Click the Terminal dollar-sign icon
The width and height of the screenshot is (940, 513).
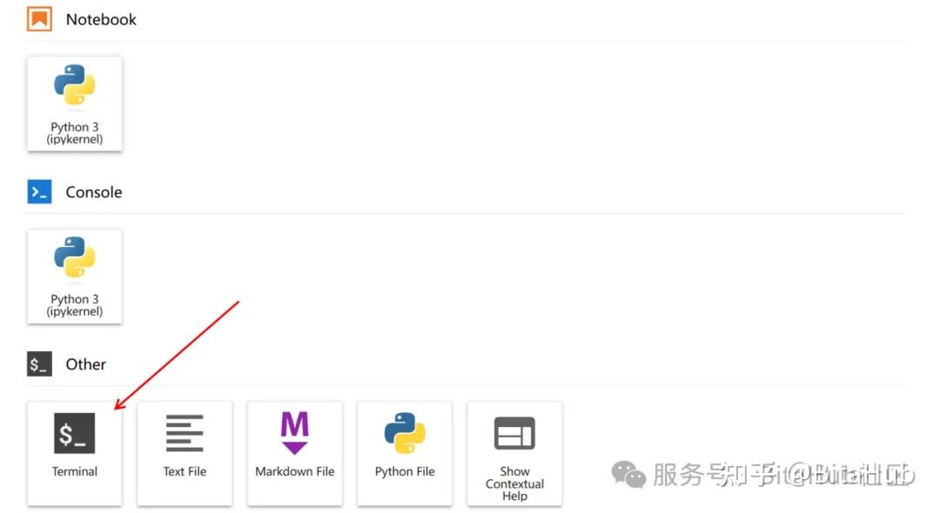point(74,432)
